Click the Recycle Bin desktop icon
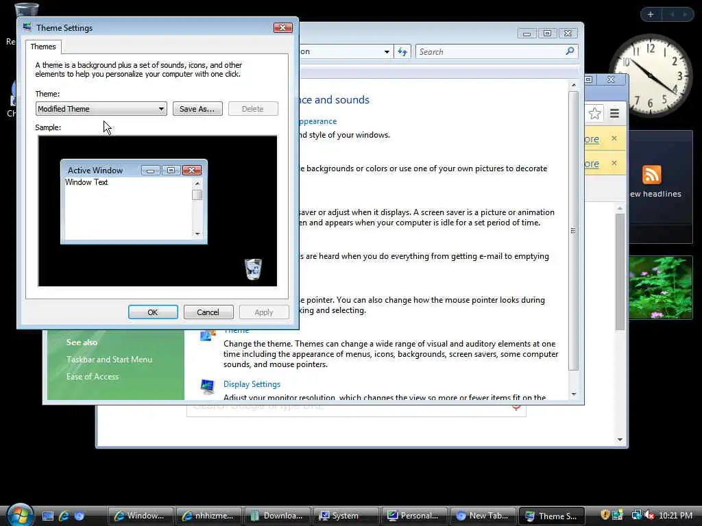Image resolution: width=702 pixels, height=526 pixels. coord(27,10)
